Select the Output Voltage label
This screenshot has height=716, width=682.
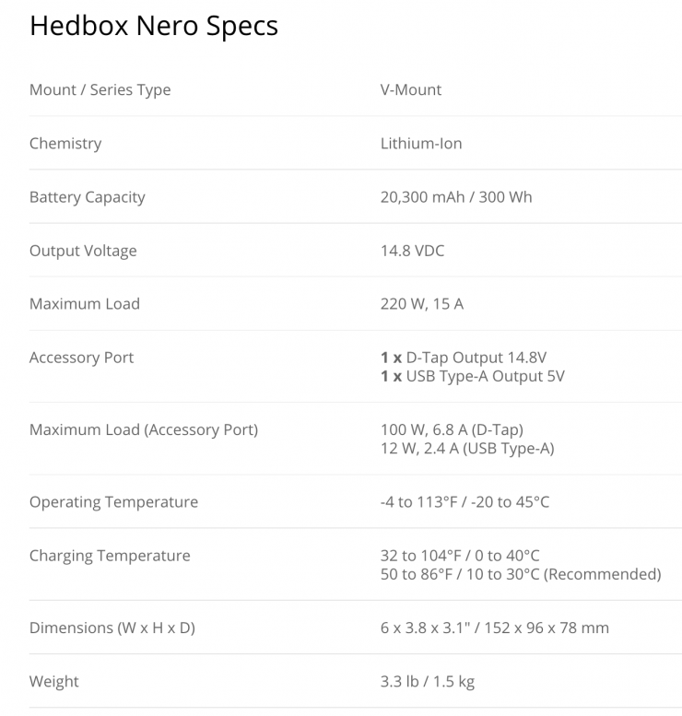[83, 251]
